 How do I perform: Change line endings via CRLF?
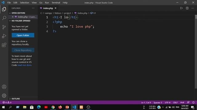(x=175, y=103)
